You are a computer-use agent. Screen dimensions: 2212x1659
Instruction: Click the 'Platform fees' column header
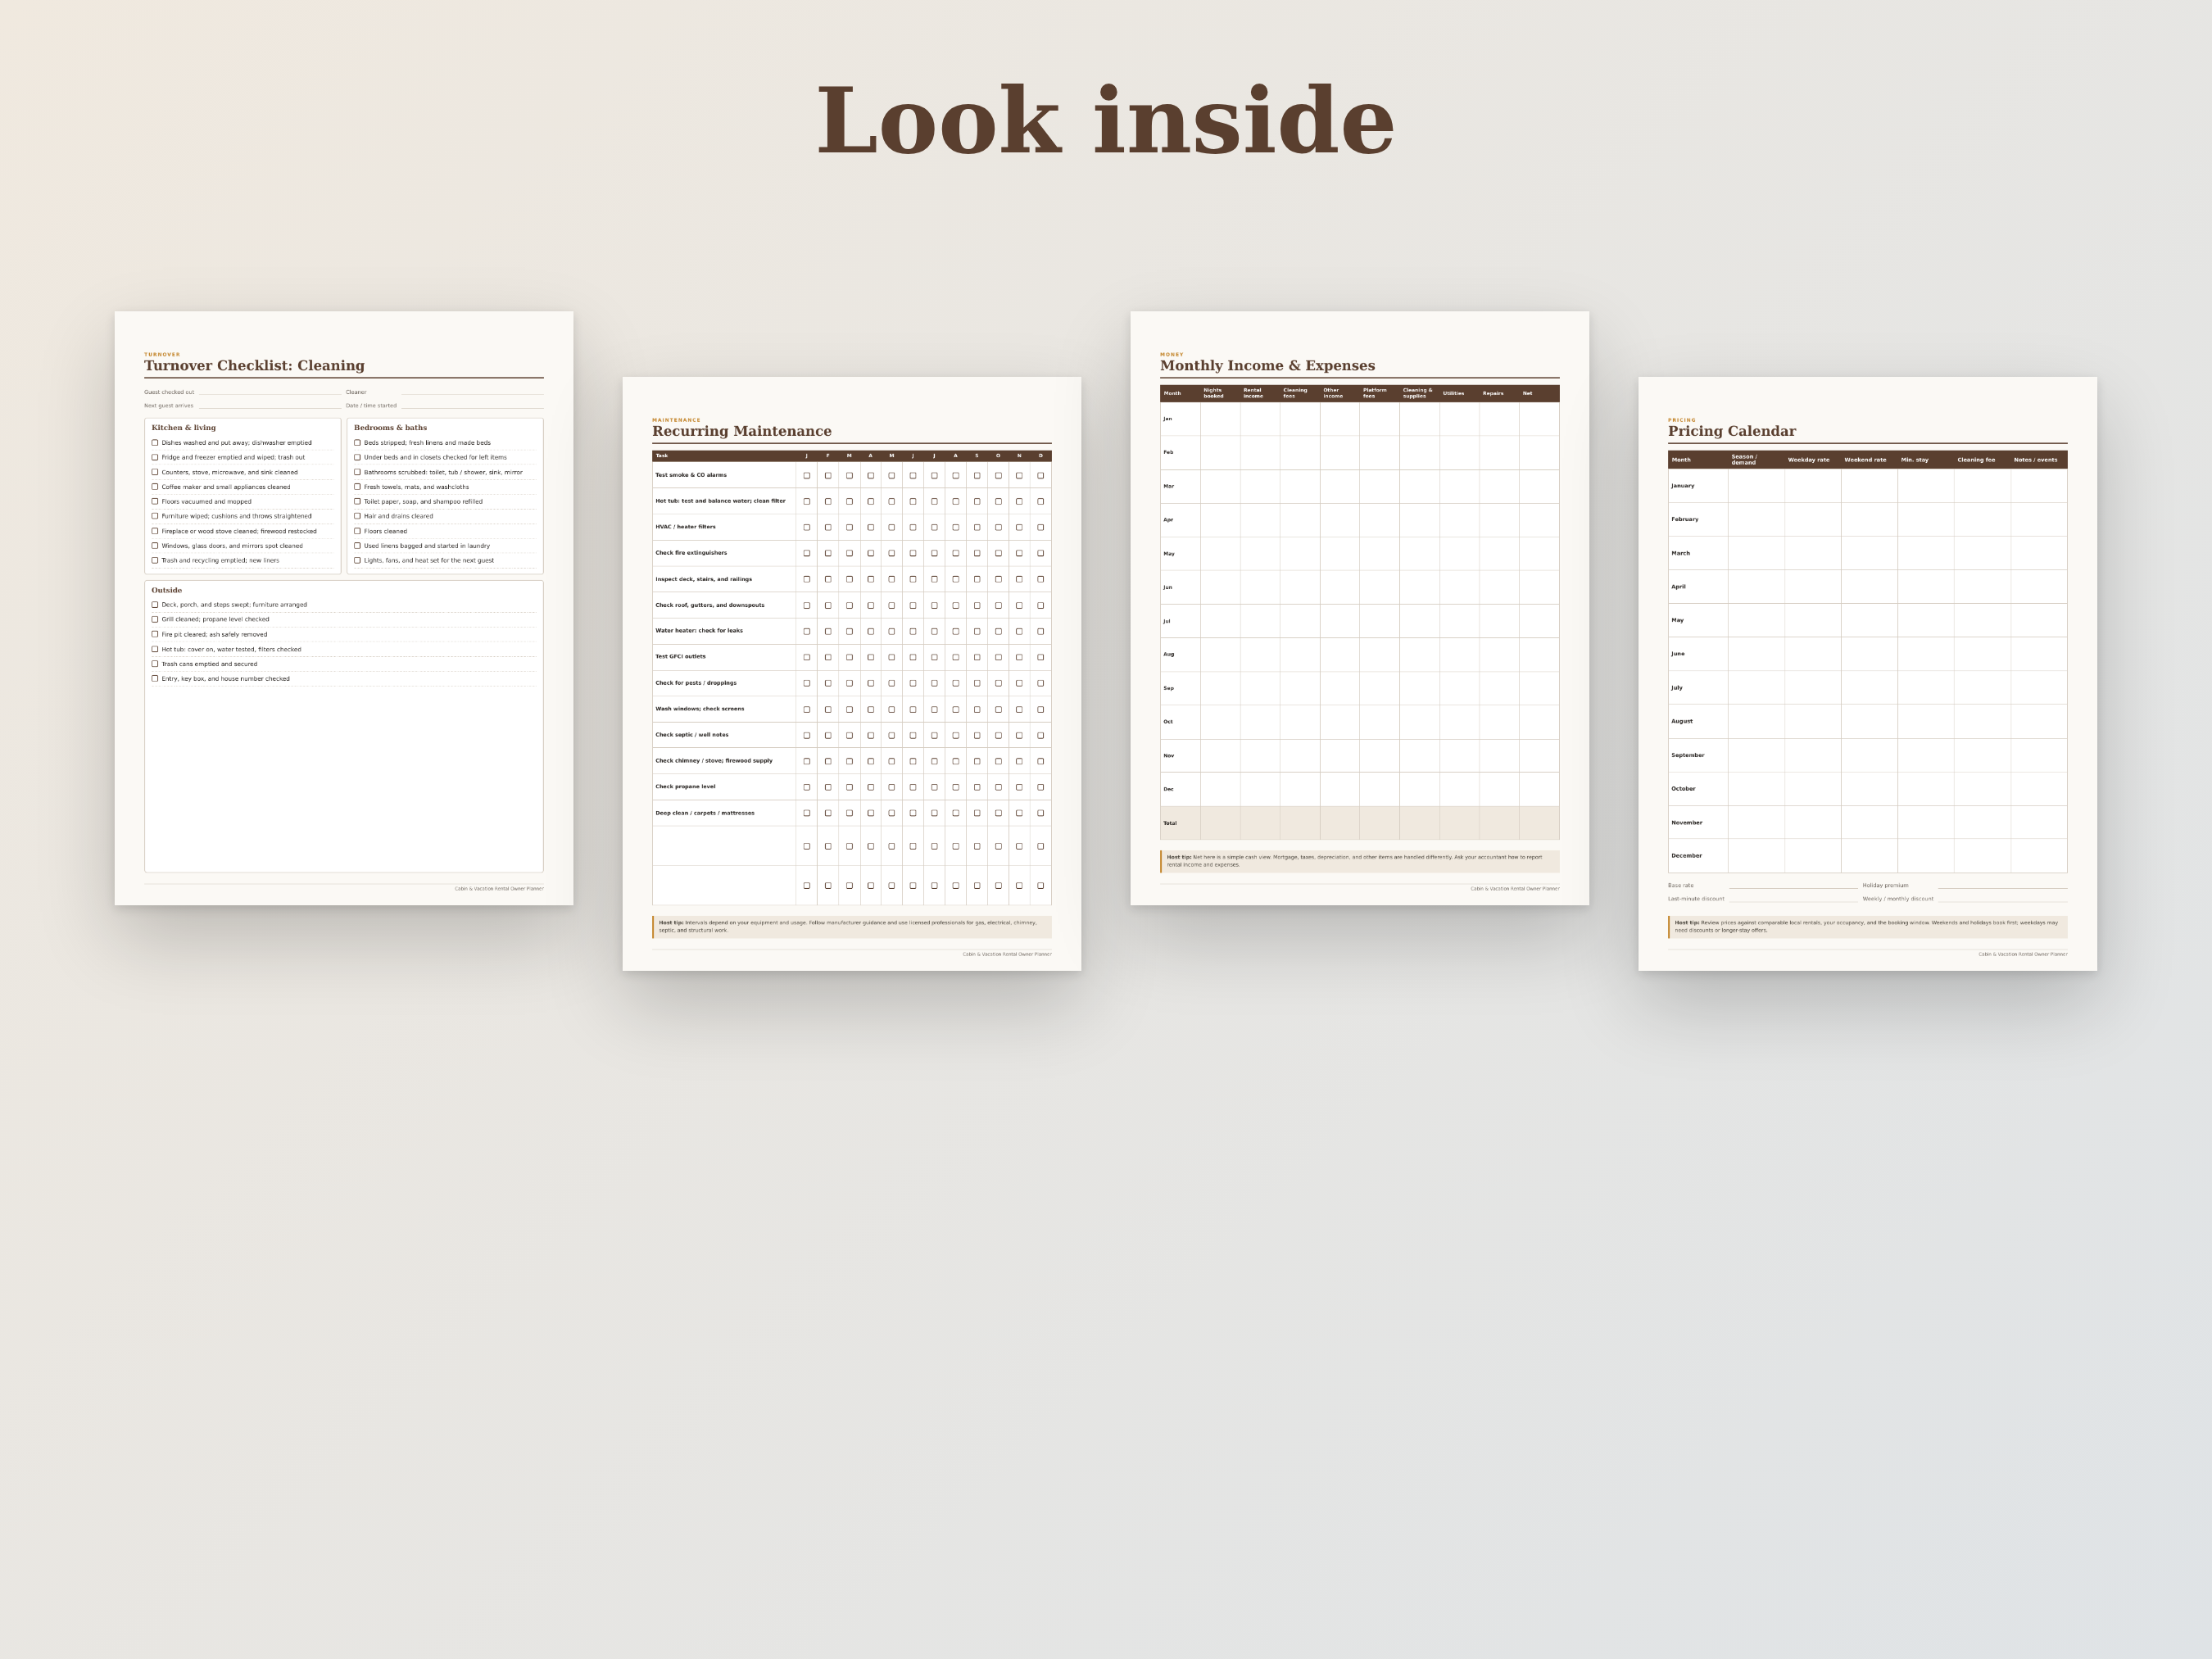click(1375, 393)
